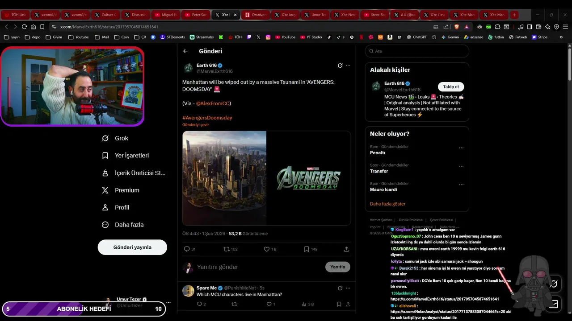572x321 pixels.
Task: Open the three-dot menu on Spare Me's reply
Action: point(348,288)
